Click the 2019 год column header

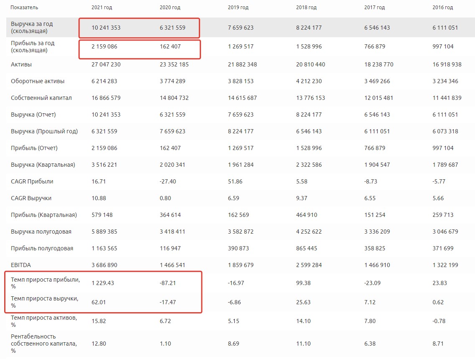[x=238, y=8]
